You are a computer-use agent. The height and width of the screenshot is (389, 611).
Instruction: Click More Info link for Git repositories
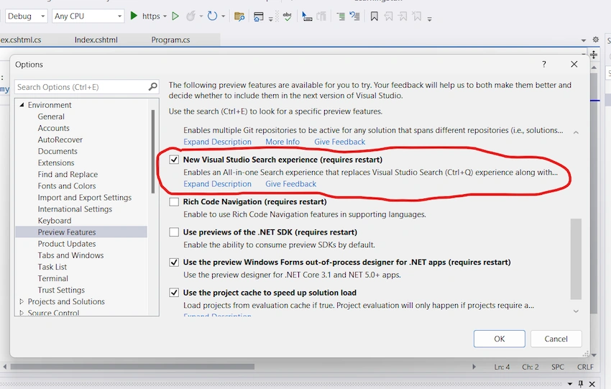282,142
